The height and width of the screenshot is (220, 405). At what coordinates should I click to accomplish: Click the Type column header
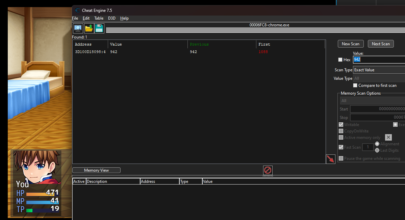pyautogui.click(x=191, y=181)
